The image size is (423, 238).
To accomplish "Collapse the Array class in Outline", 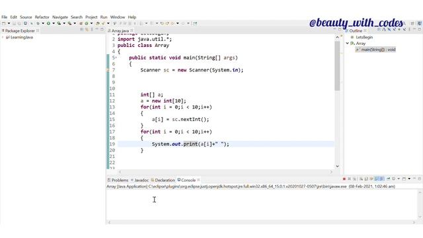I will (348, 43).
